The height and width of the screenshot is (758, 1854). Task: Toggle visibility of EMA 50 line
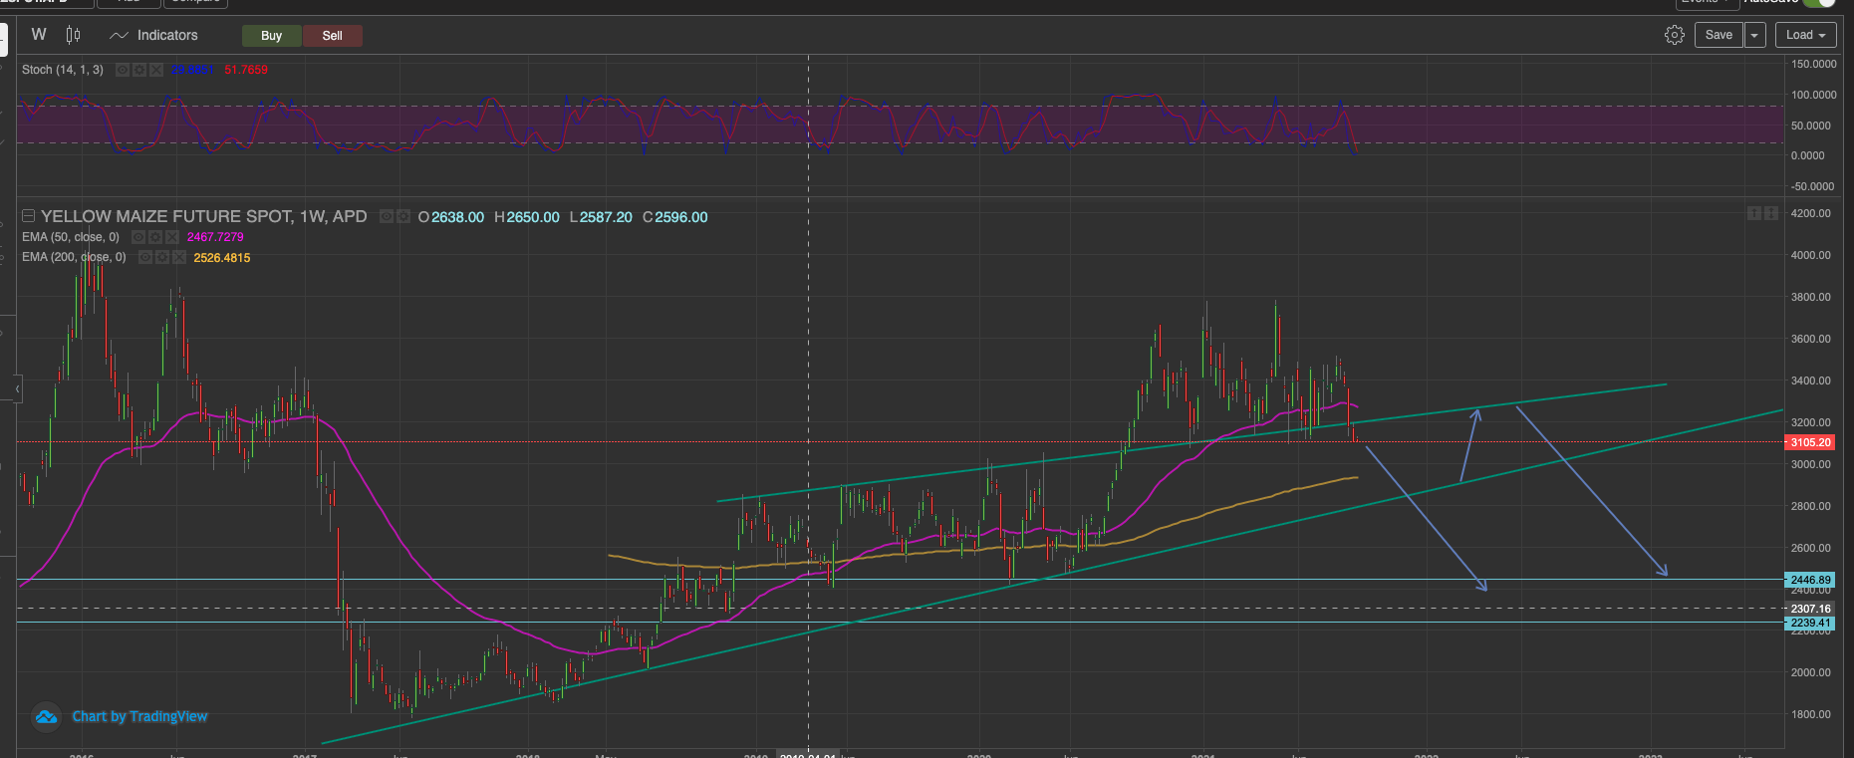138,237
